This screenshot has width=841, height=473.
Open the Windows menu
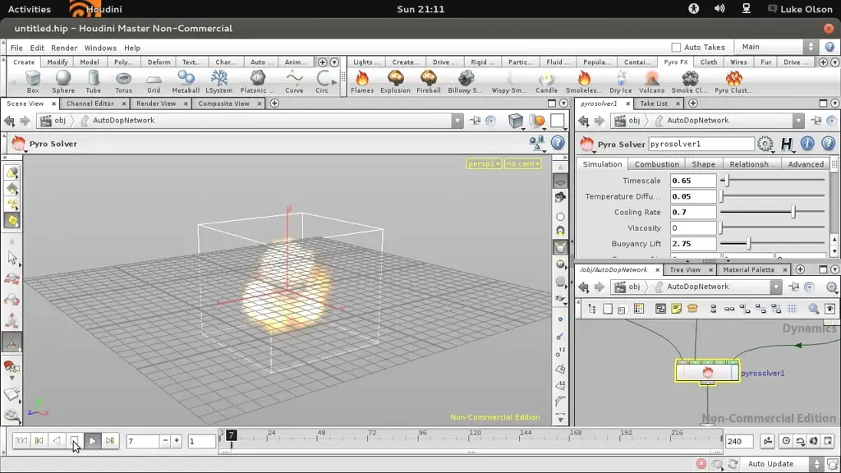(100, 48)
